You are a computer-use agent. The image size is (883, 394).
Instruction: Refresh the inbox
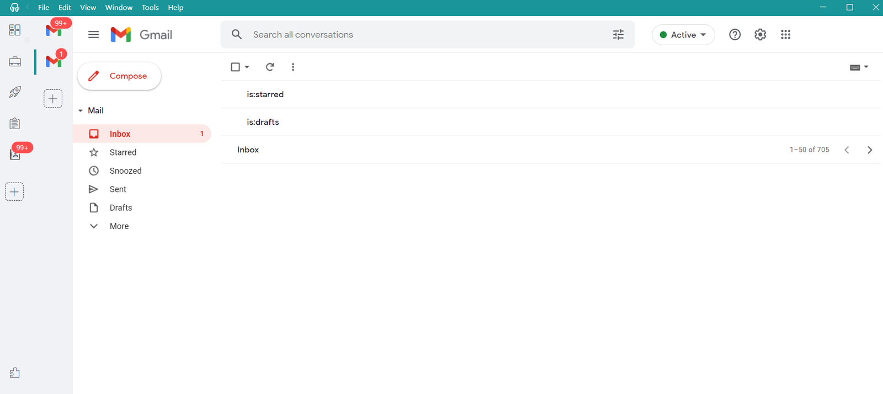(270, 67)
